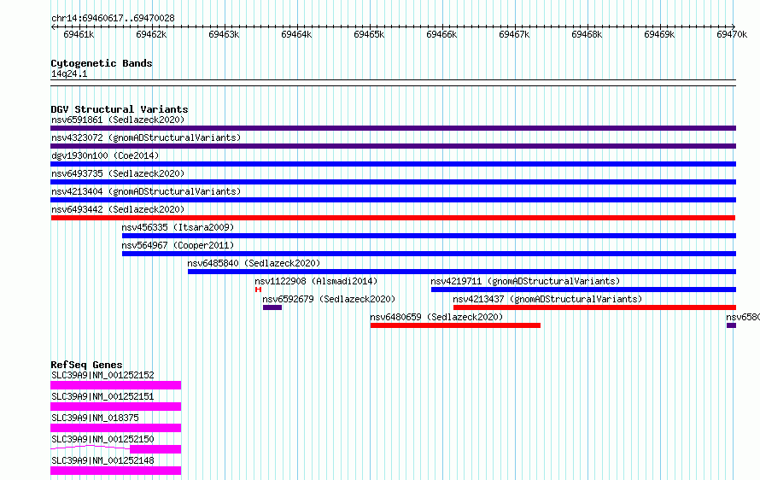Open gene label SLC39A9|NM_001252150
Viewport: 760px width, 480px height.
point(102,439)
